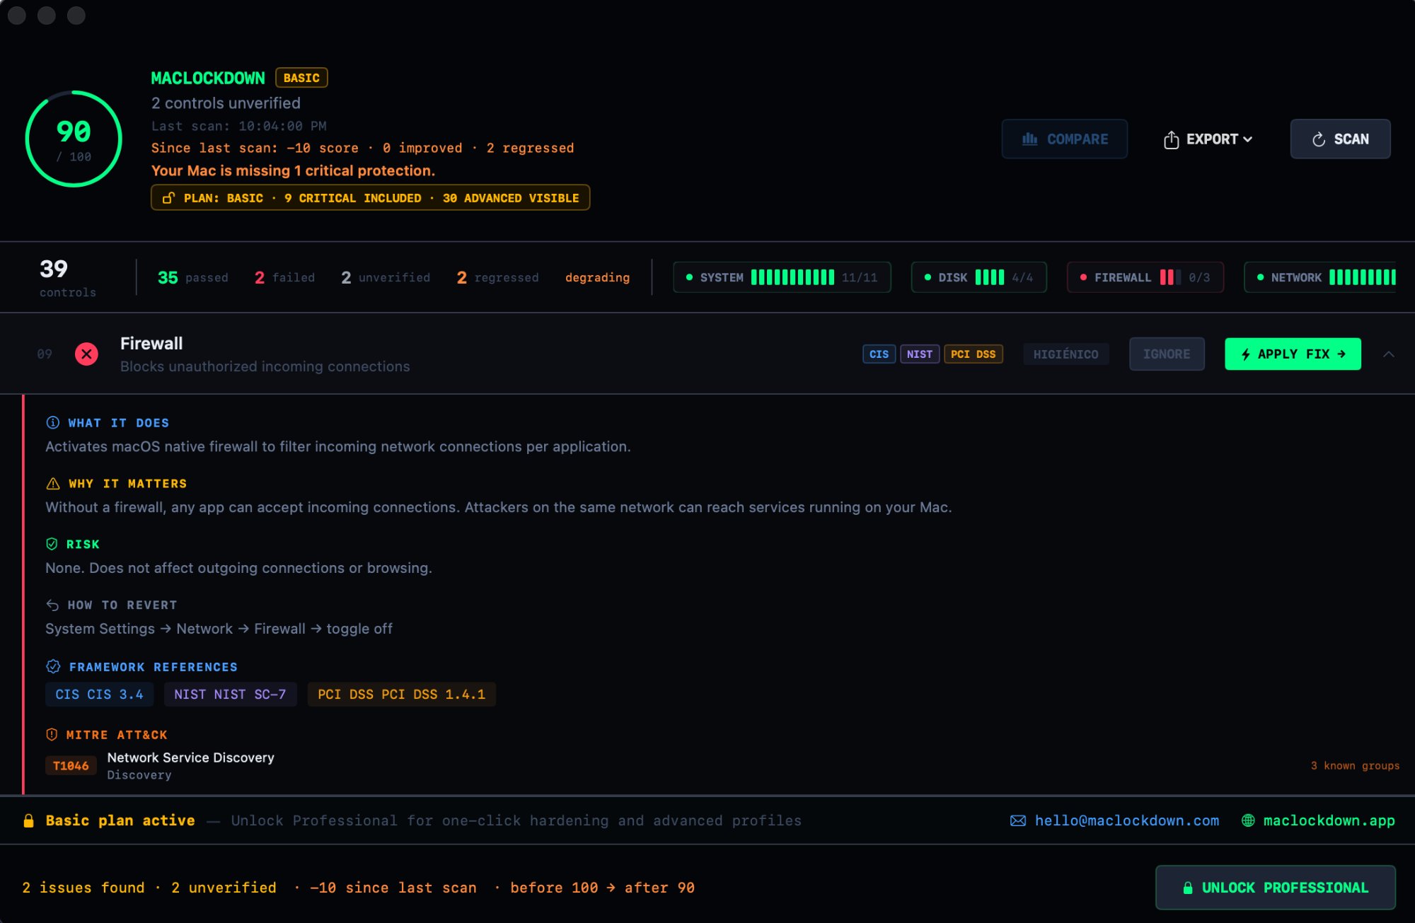
Task: Ignore the Firewall control
Action: click(1167, 354)
